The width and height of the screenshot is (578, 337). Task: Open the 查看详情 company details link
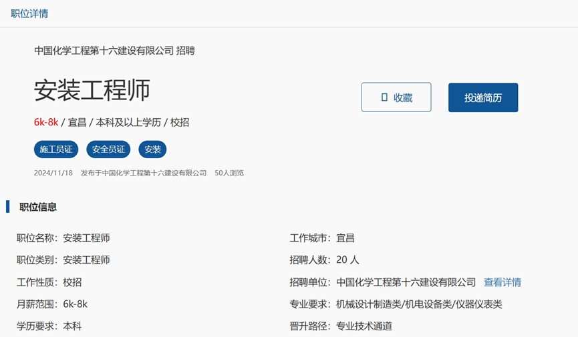click(502, 282)
